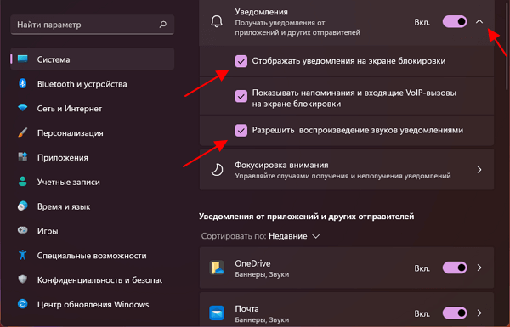510x327 pixels.
Task: Select Система in the sidebar
Action: point(93,59)
